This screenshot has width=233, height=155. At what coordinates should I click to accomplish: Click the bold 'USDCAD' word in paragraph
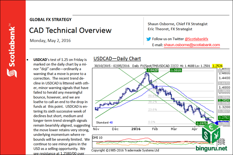click(40, 60)
